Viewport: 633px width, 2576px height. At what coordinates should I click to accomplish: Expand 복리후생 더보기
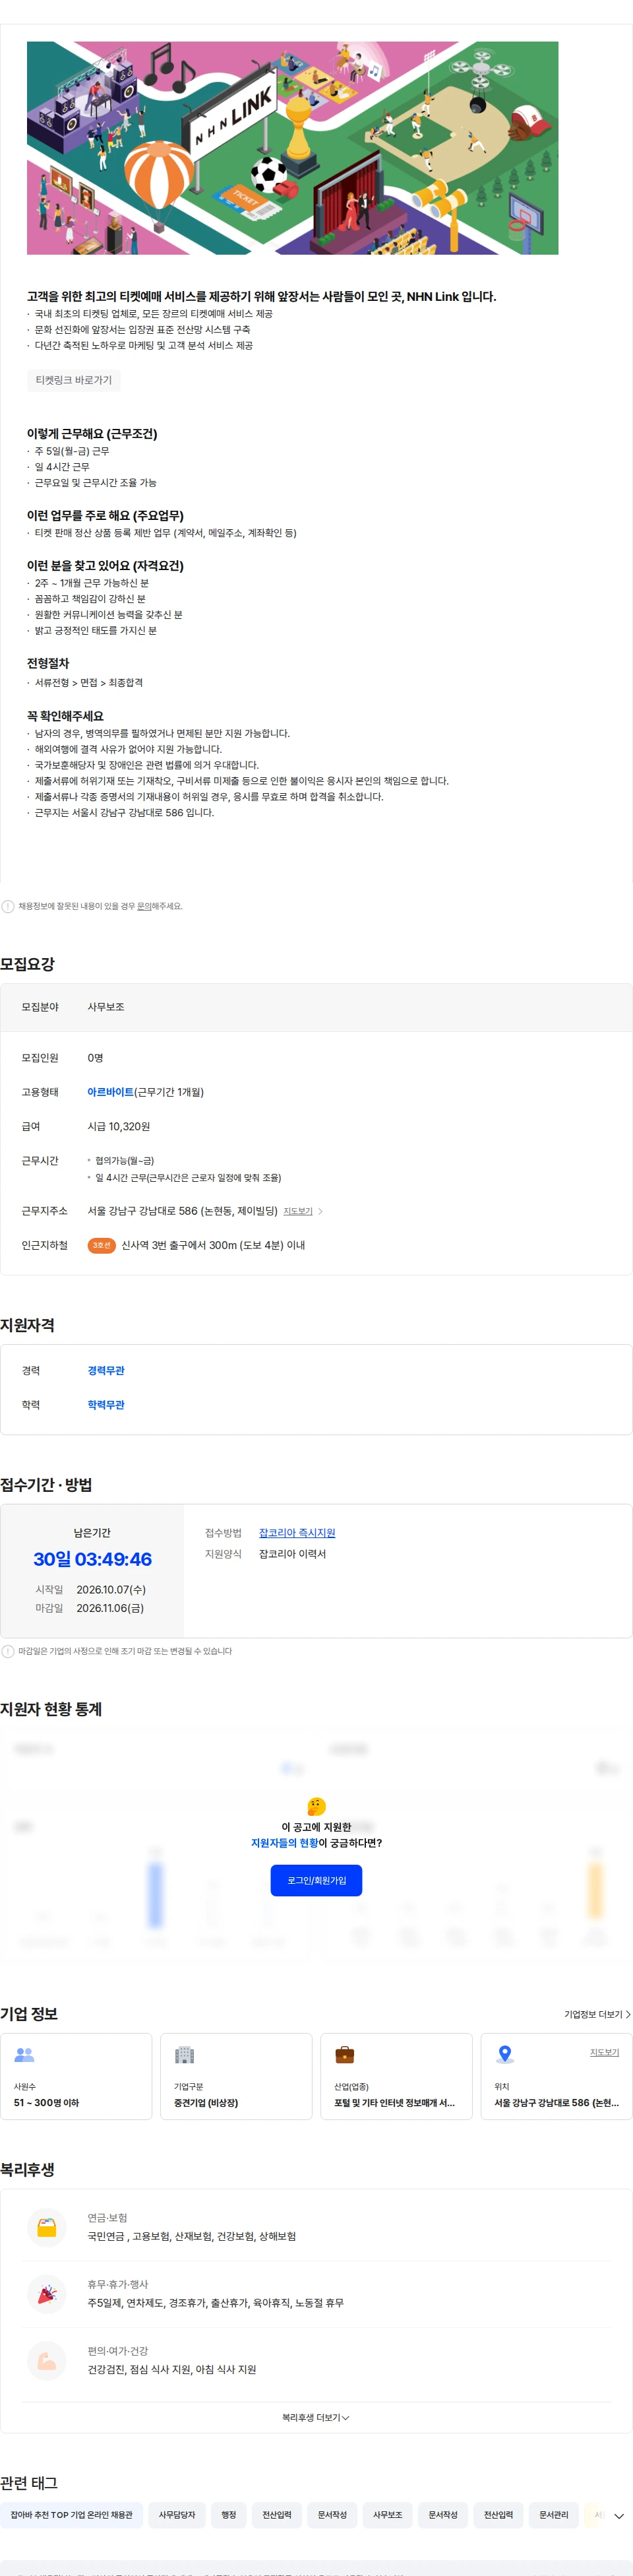(316, 2417)
